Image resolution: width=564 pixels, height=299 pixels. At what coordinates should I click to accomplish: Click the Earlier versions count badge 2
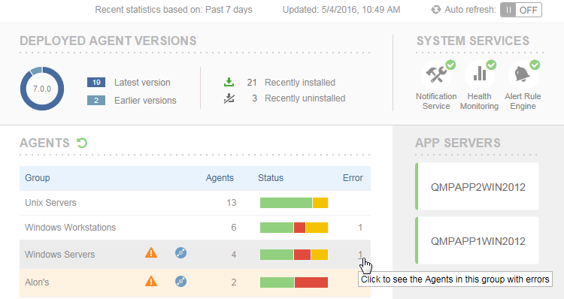point(96,100)
